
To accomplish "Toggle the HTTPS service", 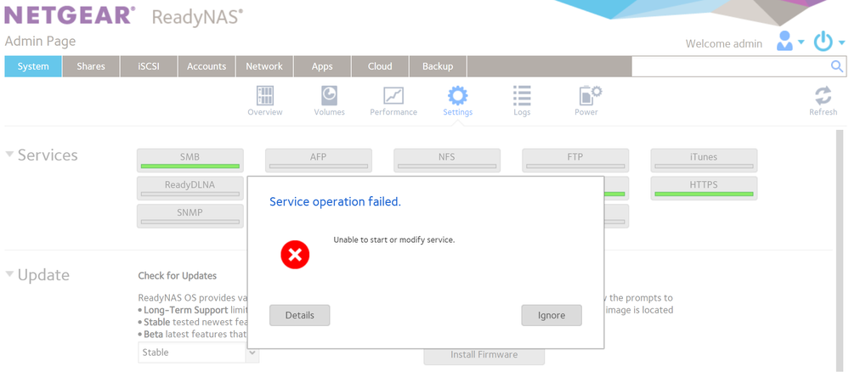I will 704,188.
